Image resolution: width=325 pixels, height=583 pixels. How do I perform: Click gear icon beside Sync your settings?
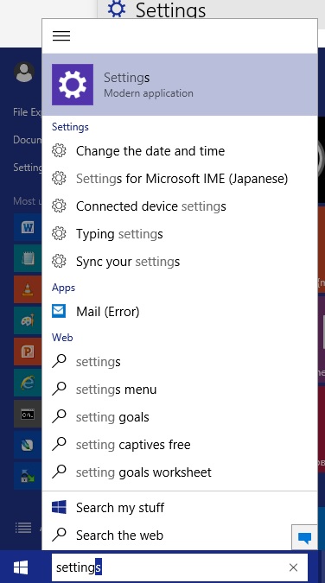point(59,261)
